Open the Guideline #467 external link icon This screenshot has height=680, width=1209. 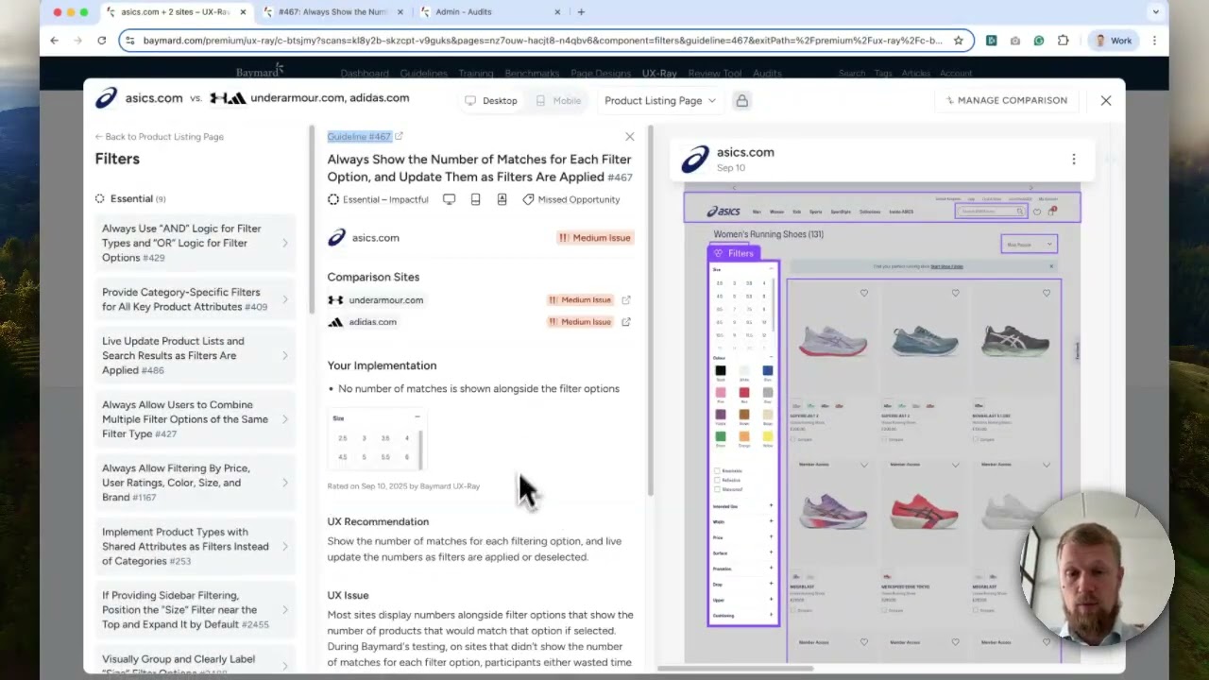399,137
